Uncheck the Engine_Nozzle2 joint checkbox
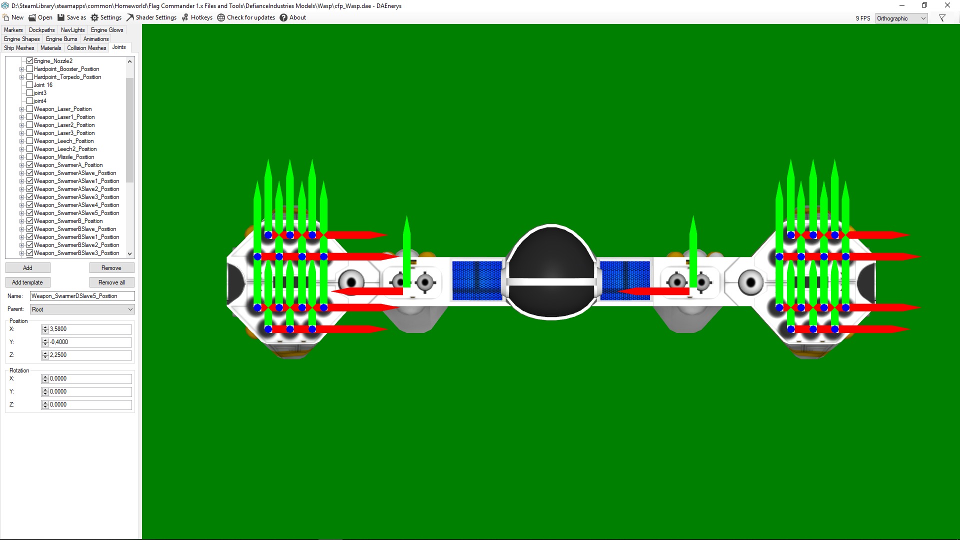Viewport: 960px width, 540px height. [x=30, y=61]
